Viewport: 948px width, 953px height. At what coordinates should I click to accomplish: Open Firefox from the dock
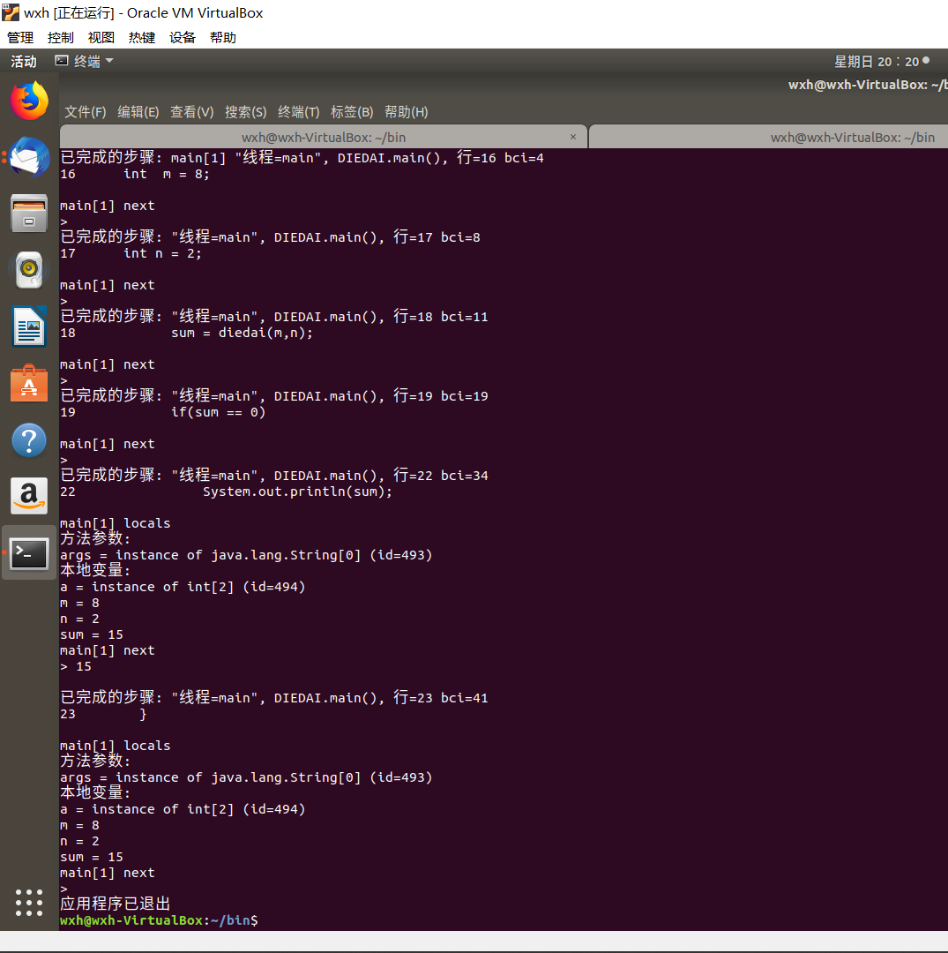(29, 101)
